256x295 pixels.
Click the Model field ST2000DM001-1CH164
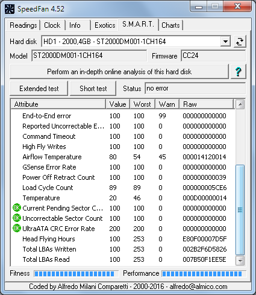[x=89, y=56]
